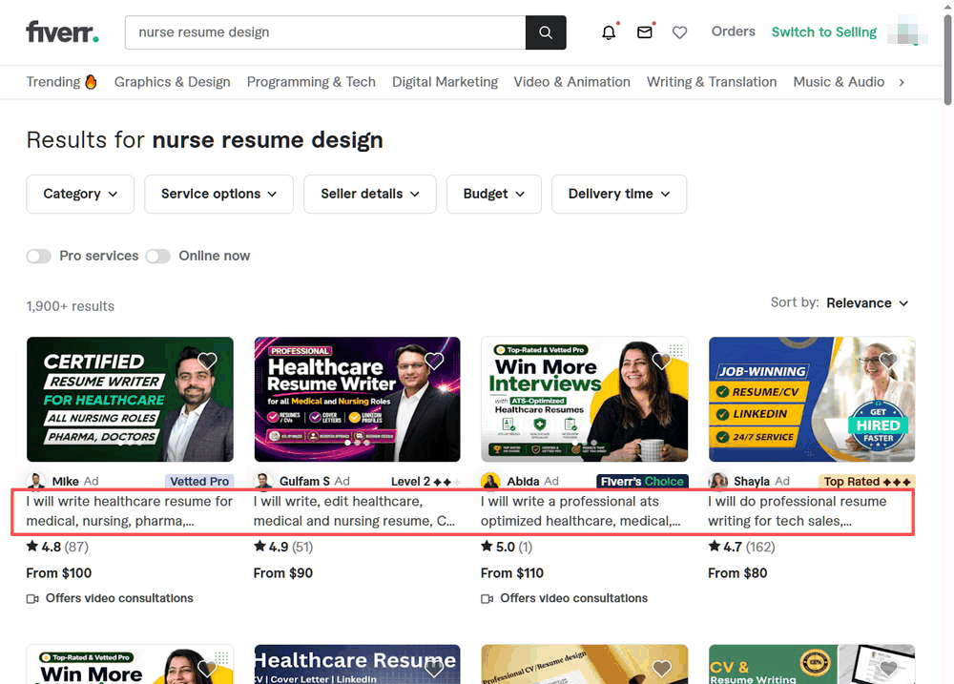Click the Top Rated badge on Shayla's gig
This screenshot has width=954, height=684.
867,482
